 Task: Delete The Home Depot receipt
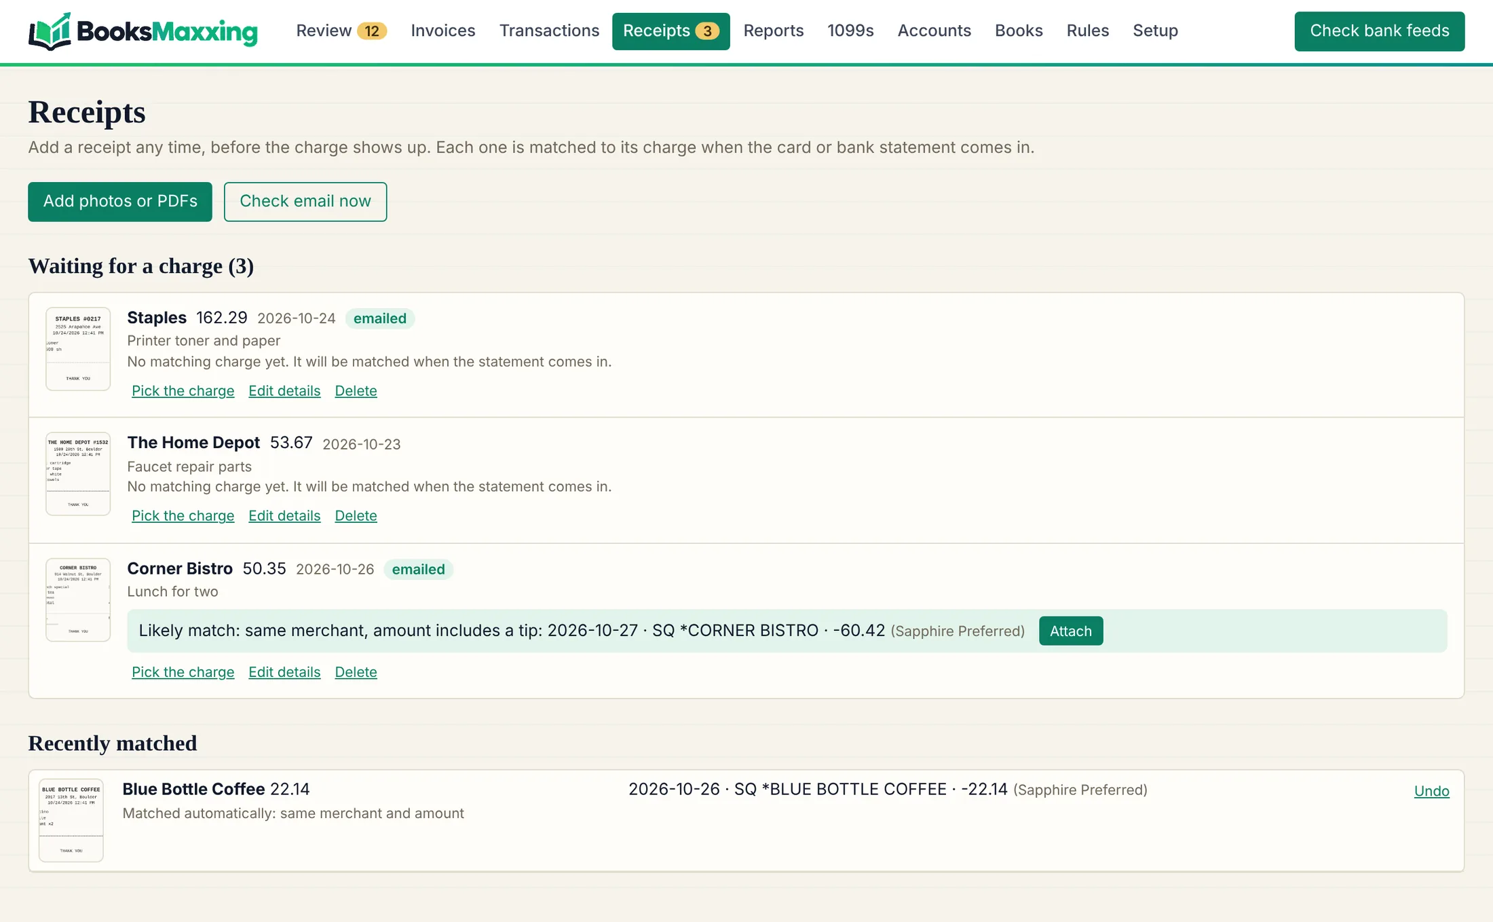tap(356, 516)
